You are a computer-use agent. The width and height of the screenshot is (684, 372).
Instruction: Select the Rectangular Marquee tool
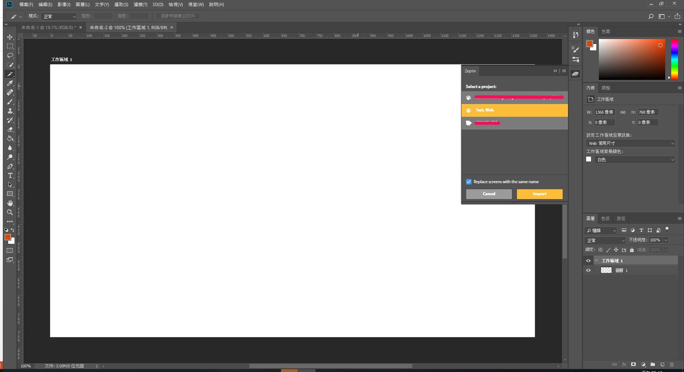pos(10,46)
